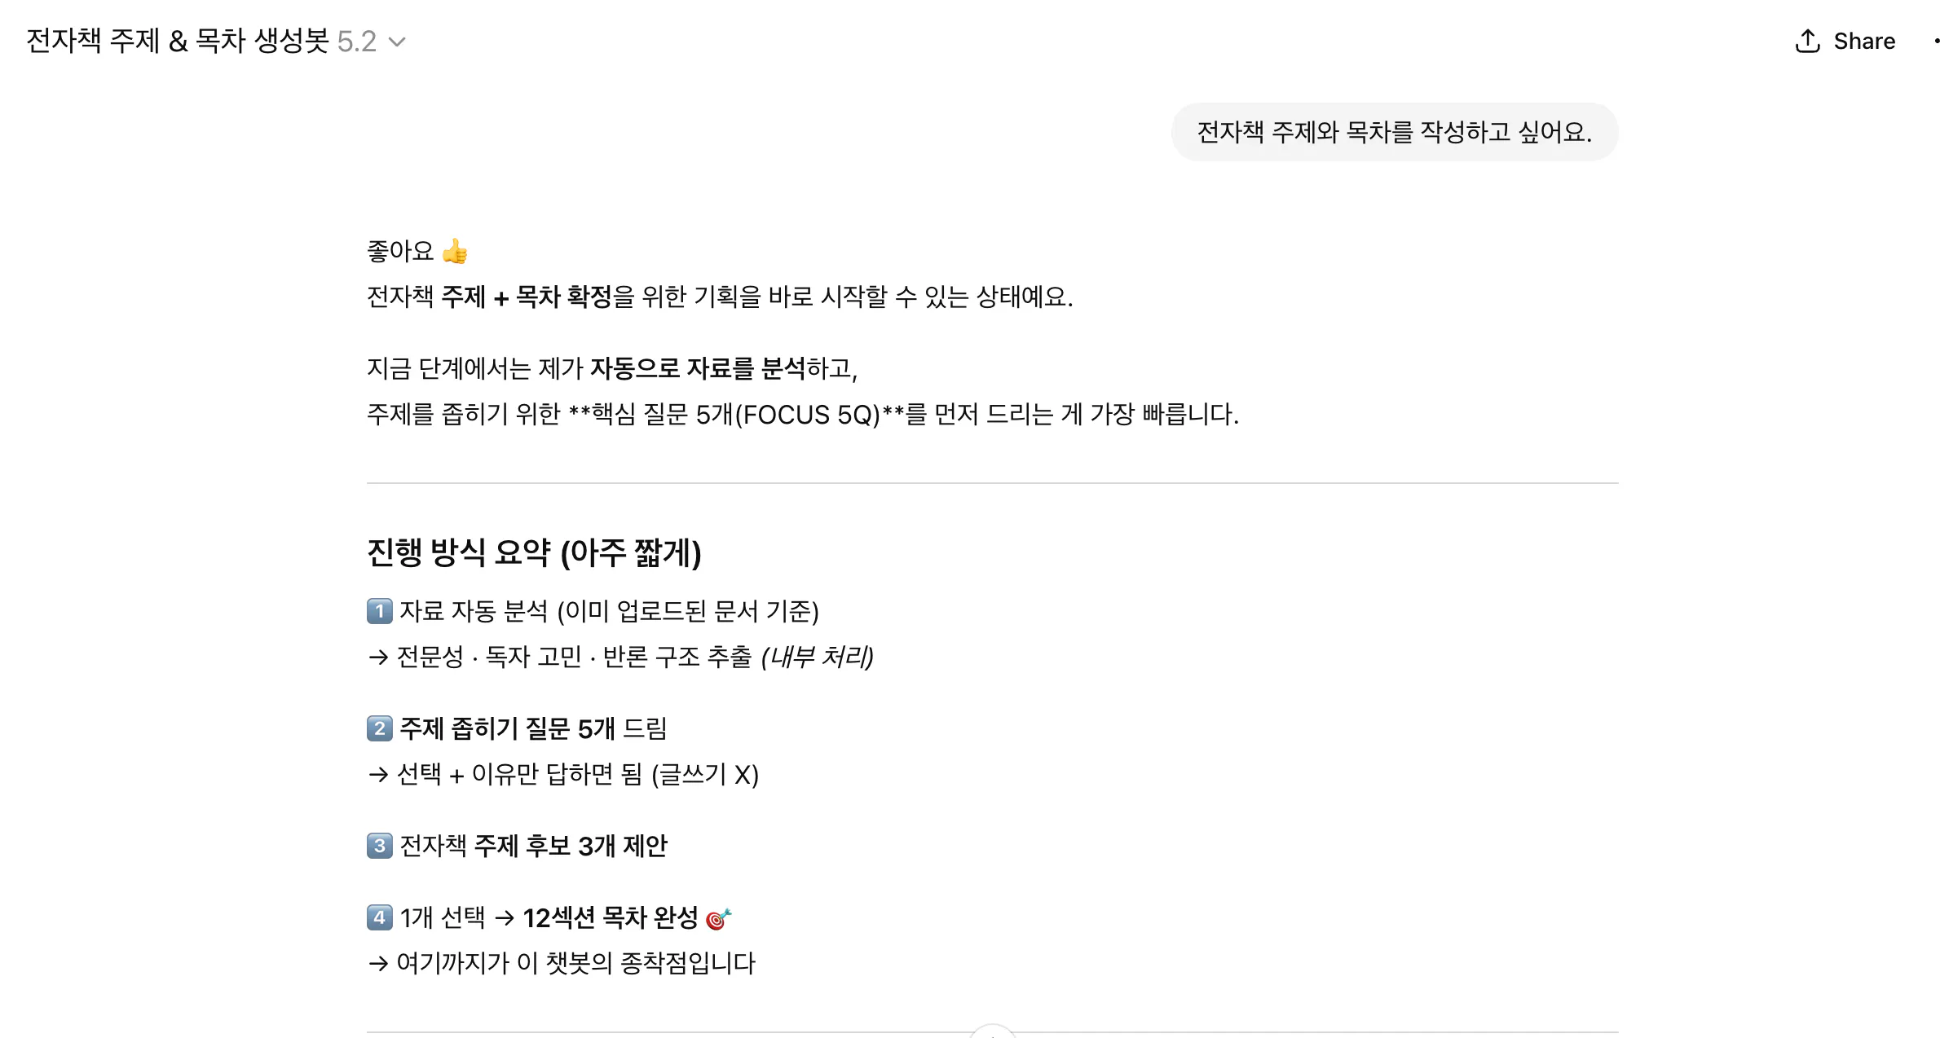This screenshot has height=1038, width=1940.
Task: Click the scroll-to-bottom circle button
Action: 992,1032
